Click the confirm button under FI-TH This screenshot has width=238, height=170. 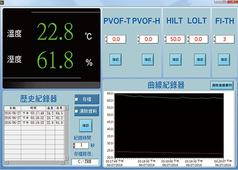click(224, 59)
